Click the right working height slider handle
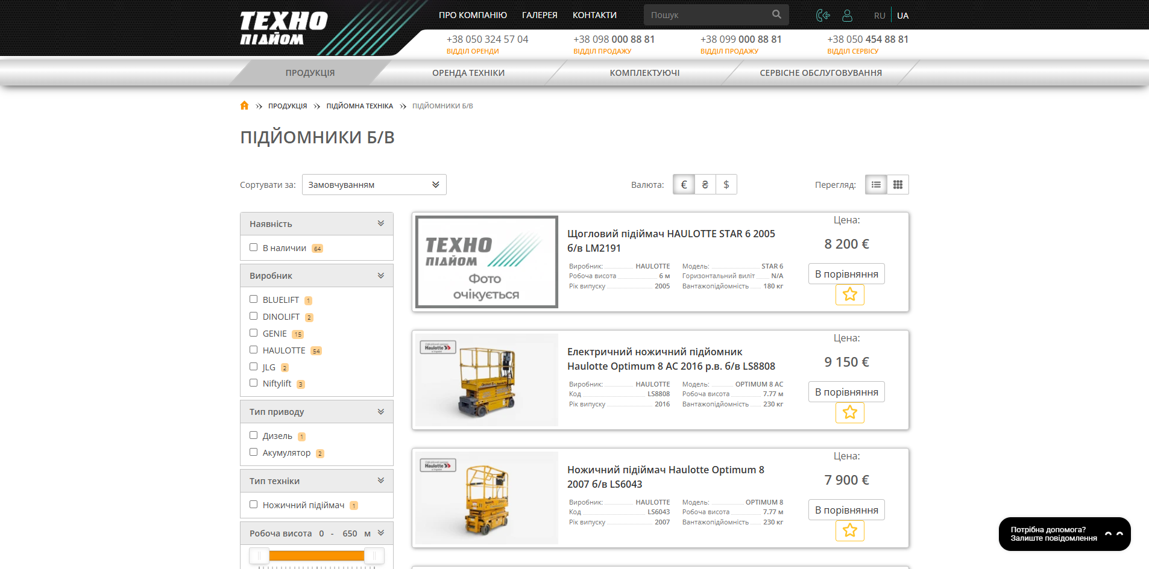1149x569 pixels. [374, 555]
